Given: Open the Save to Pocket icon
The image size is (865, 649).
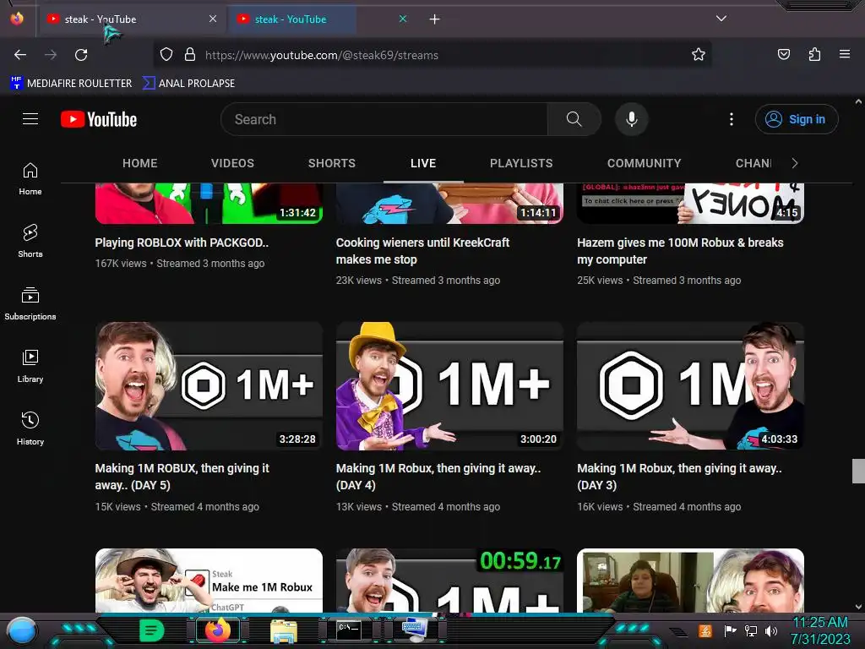Looking at the screenshot, I should [783, 55].
